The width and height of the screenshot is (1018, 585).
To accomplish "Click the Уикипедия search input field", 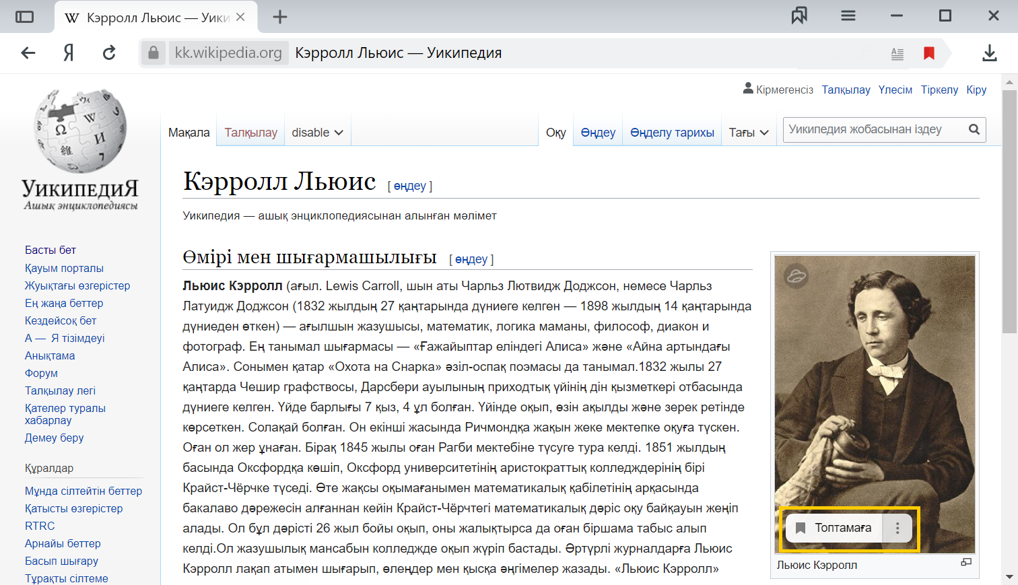I will (874, 129).
